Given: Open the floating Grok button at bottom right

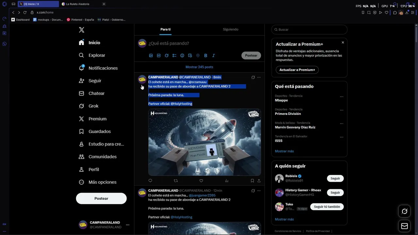Looking at the screenshot, I should (x=405, y=211).
